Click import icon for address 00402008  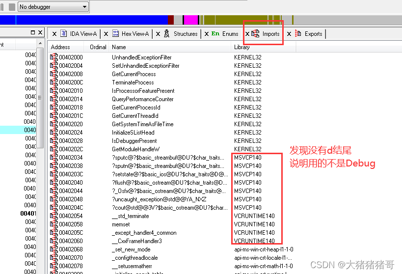[54, 74]
